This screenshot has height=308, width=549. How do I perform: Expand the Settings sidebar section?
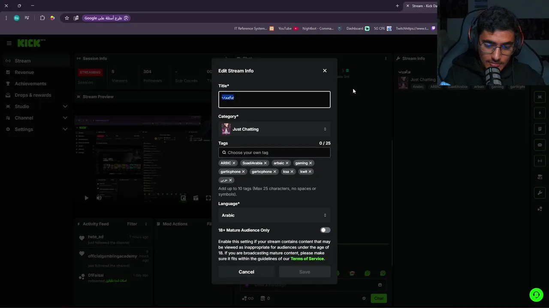pos(36,129)
